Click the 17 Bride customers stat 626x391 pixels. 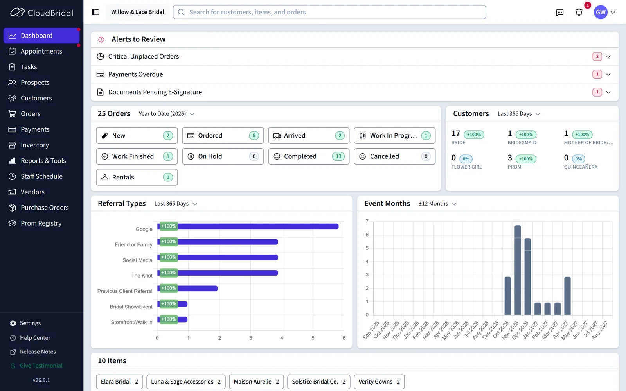(x=468, y=137)
